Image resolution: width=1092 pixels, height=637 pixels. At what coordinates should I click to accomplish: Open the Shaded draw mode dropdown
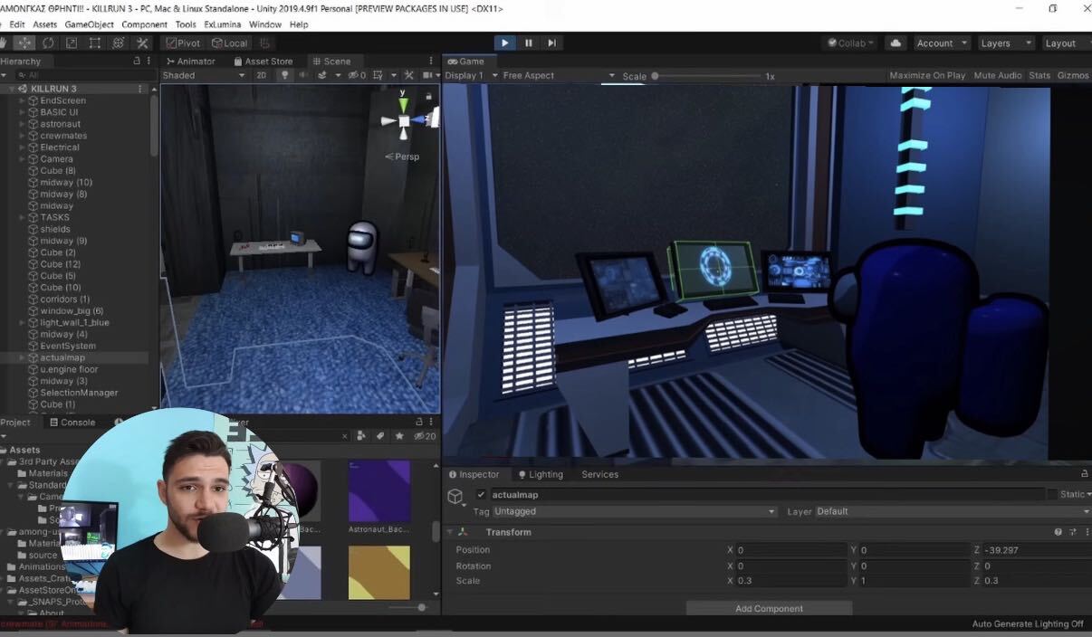pos(204,75)
